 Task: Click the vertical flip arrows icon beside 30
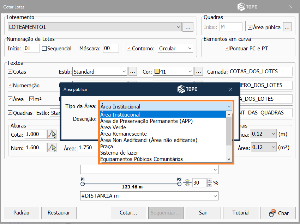(187, 183)
